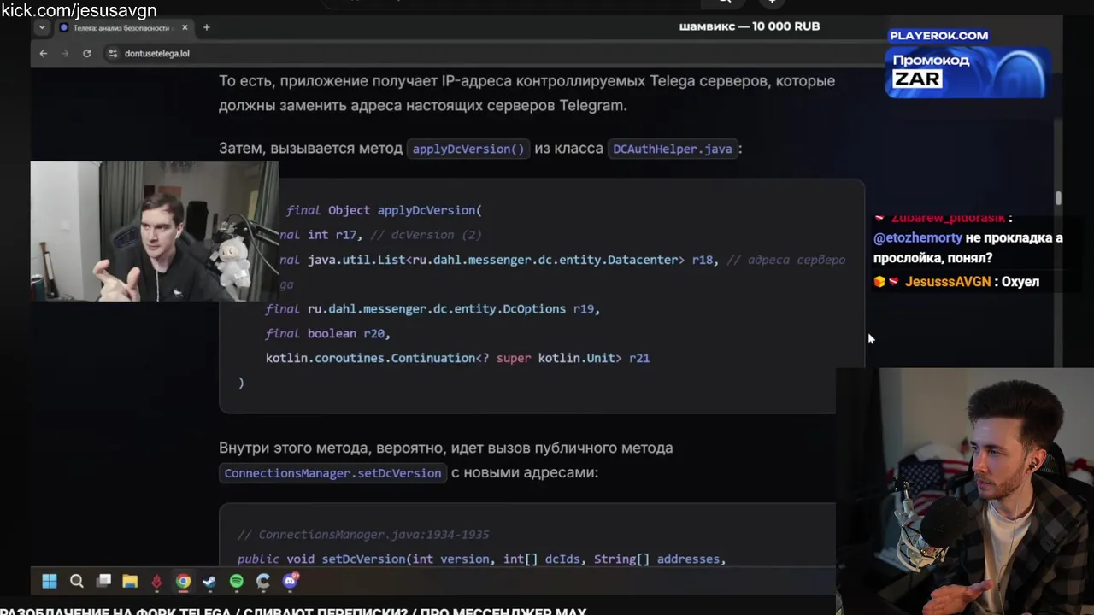1094x615 pixels.
Task: Open Task View on the taskbar
Action: [103, 582]
